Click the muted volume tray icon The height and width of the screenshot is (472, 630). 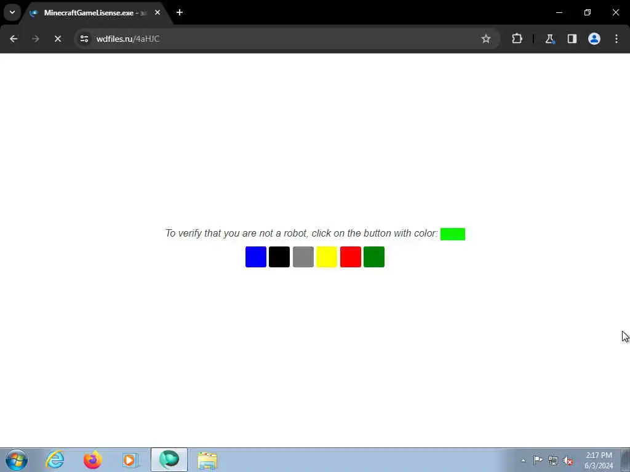click(568, 460)
